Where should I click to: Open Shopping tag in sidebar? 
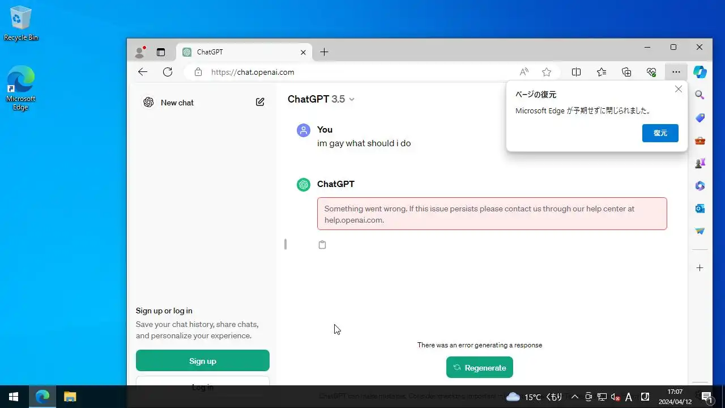700,118
